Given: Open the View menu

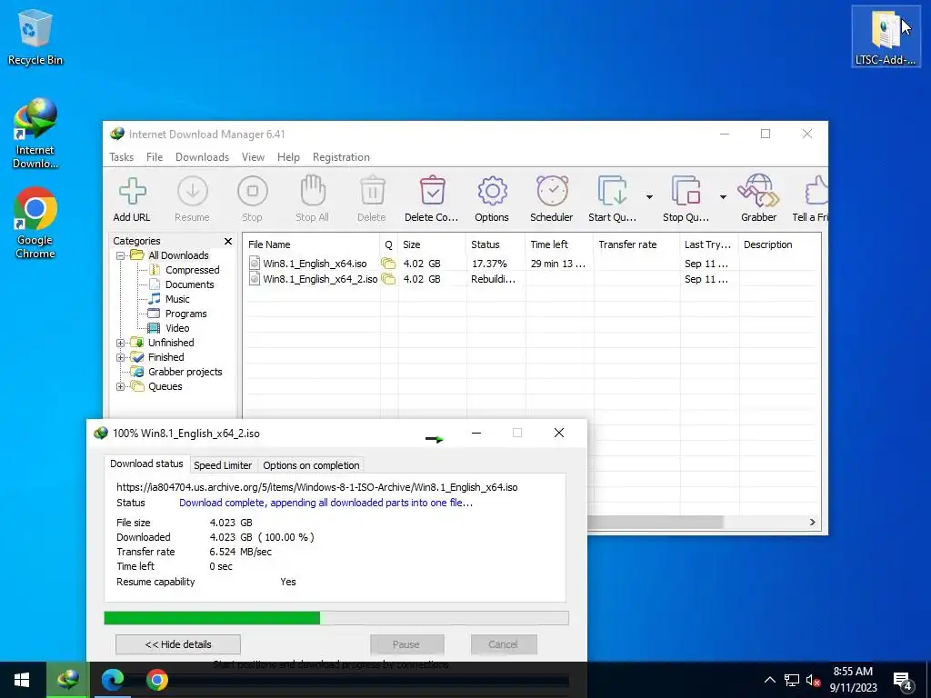Looking at the screenshot, I should [253, 157].
